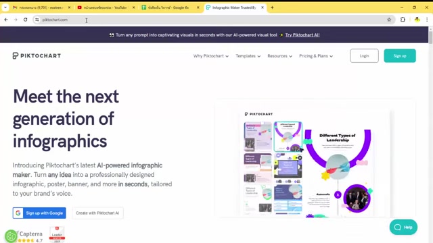Reload the Piktochart page
This screenshot has width=433, height=243.
tap(26, 20)
